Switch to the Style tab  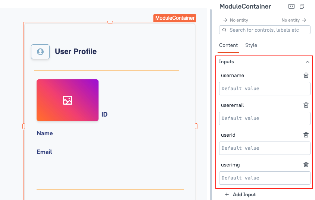[x=251, y=45]
